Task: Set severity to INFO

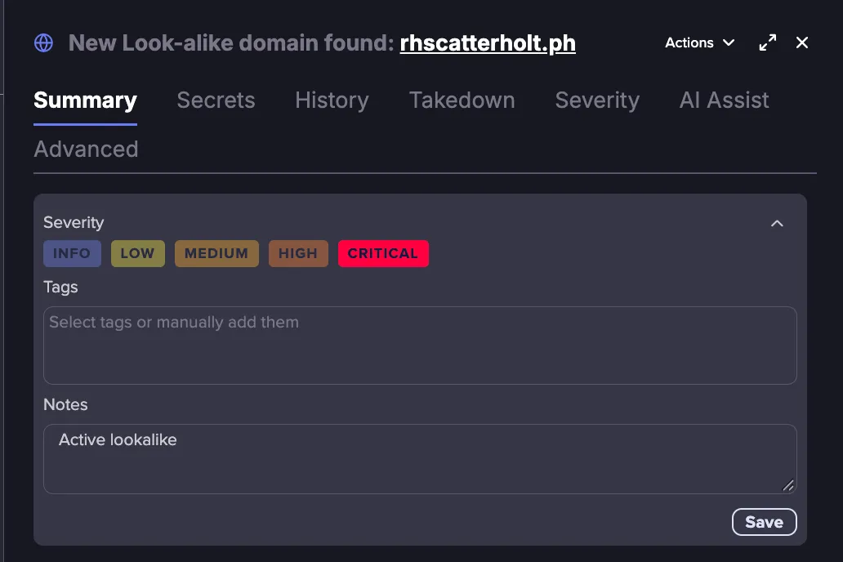Action: point(72,253)
